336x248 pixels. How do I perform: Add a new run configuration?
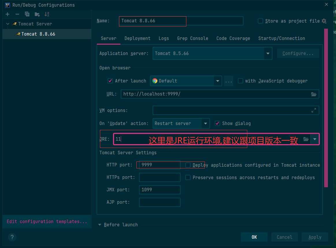8,14
